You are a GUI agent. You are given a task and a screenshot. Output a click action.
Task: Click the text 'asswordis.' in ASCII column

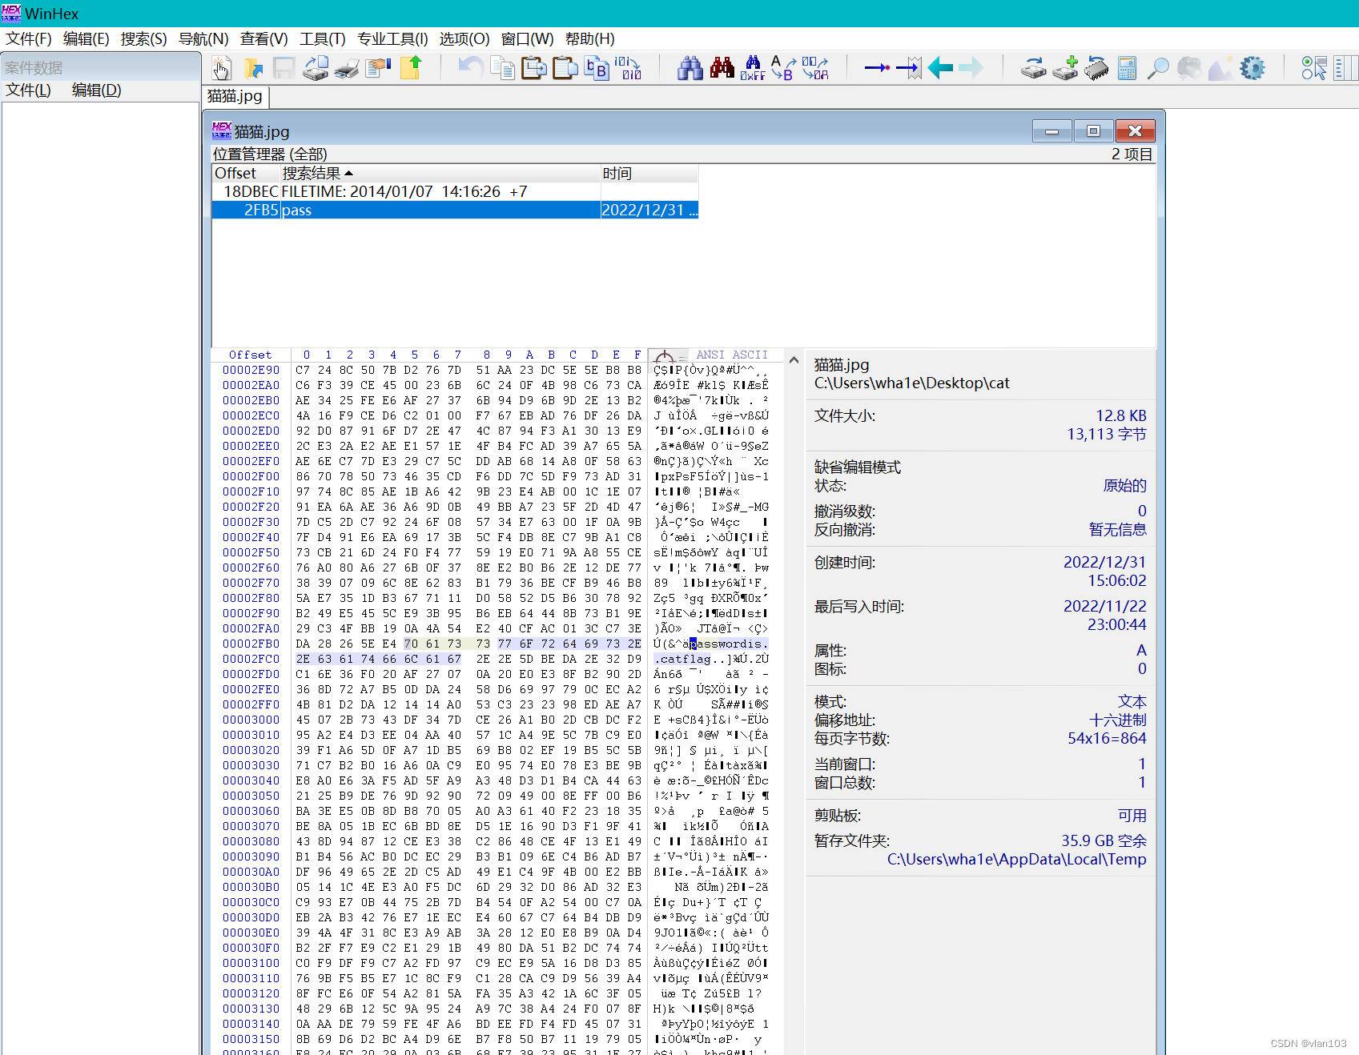click(732, 644)
